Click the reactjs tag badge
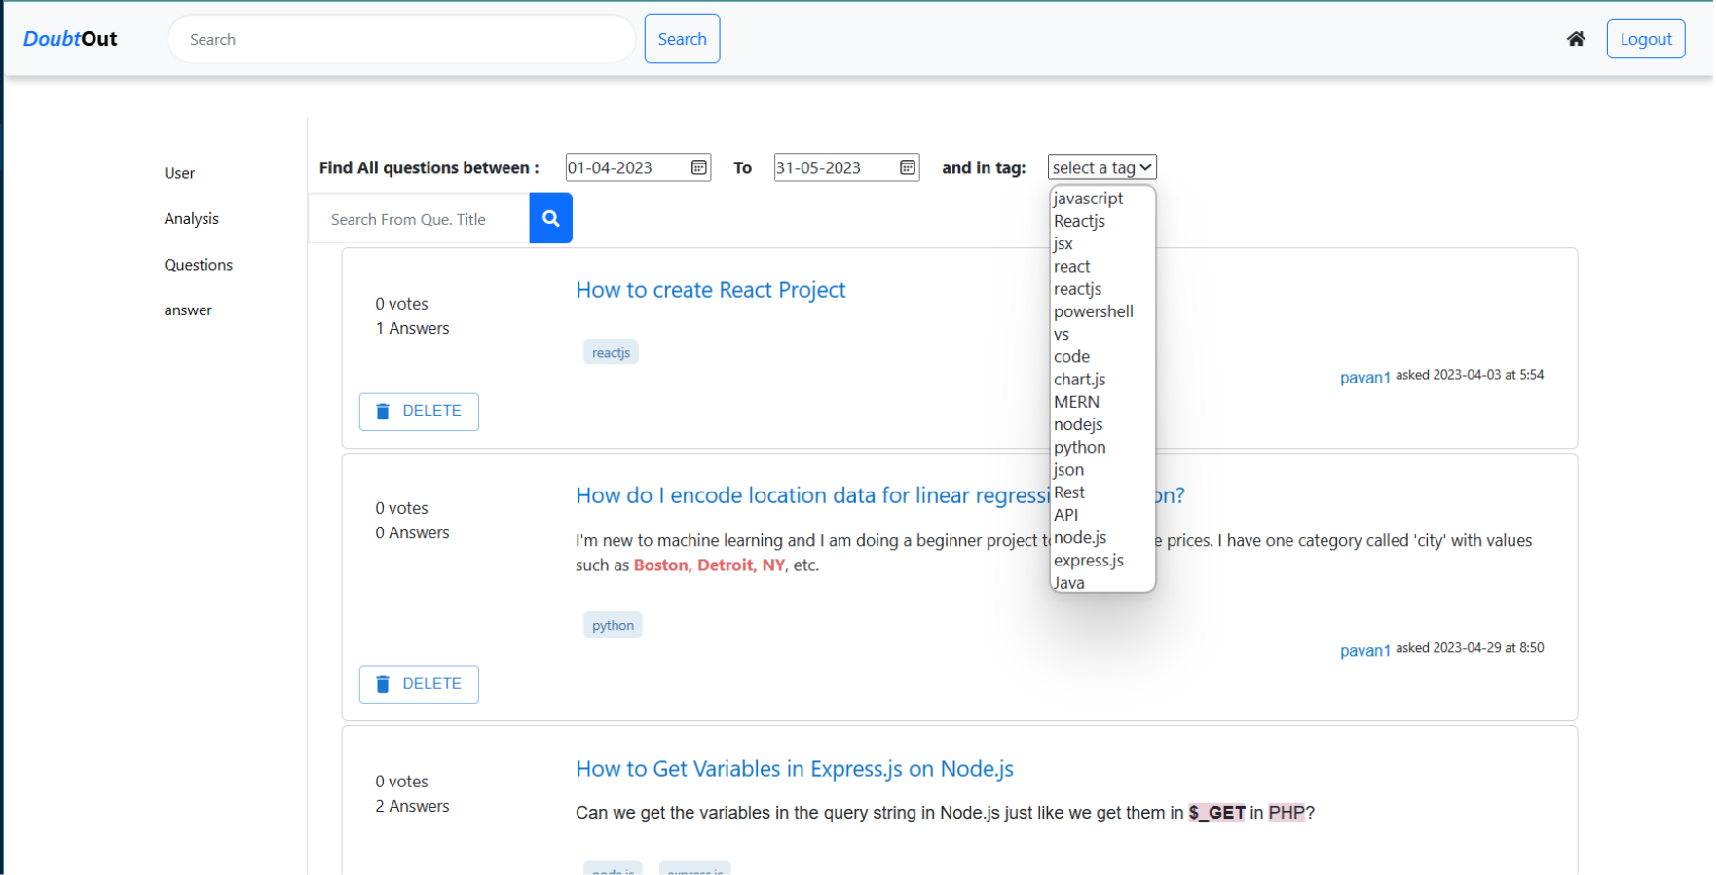 611,352
